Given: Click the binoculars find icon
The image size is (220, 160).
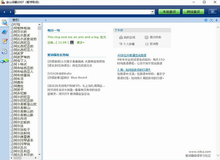Looking at the screenshot, I should 211,20.
